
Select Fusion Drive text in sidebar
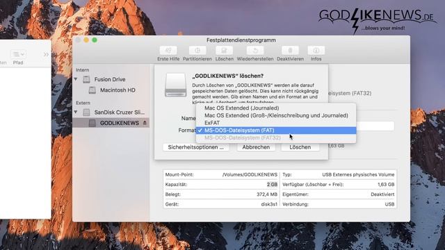[110, 79]
